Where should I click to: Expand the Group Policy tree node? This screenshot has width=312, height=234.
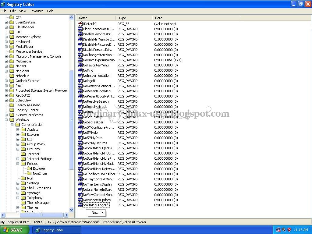(x=18, y=144)
